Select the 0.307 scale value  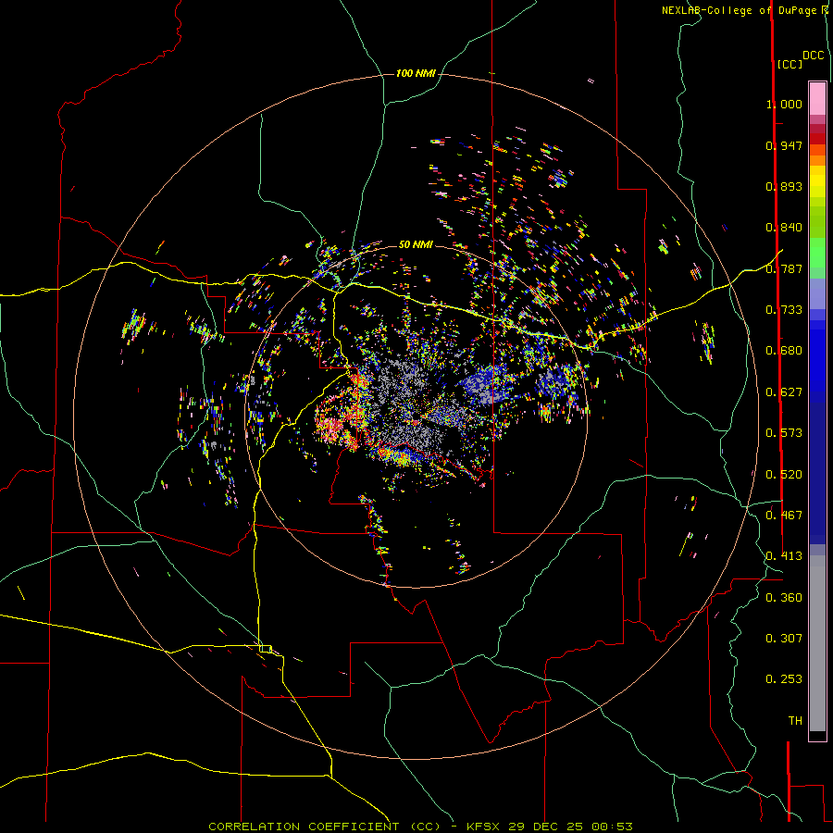784,639
